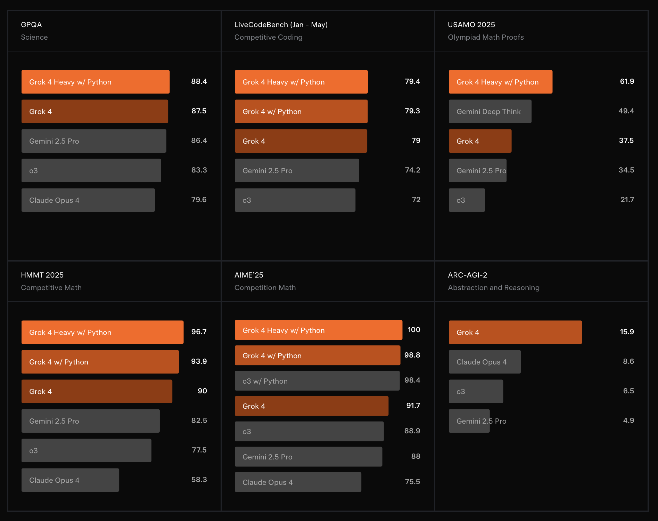Image resolution: width=658 pixels, height=521 pixels.
Task: Select the Gemini Deep Think bar
Action: pyautogui.click(x=490, y=111)
